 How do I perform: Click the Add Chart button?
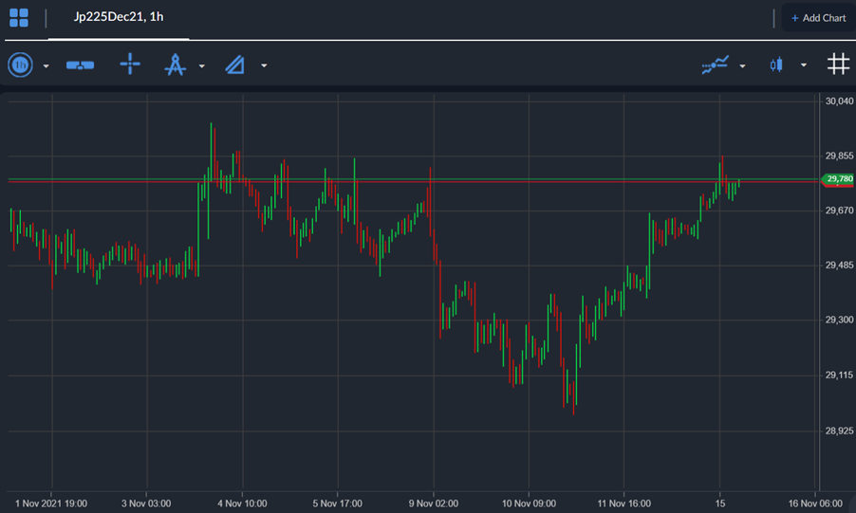(x=818, y=18)
